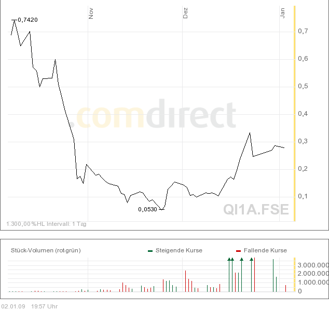Click the 0,1 price axis label
The width and height of the screenshot is (329, 310).
303,196
